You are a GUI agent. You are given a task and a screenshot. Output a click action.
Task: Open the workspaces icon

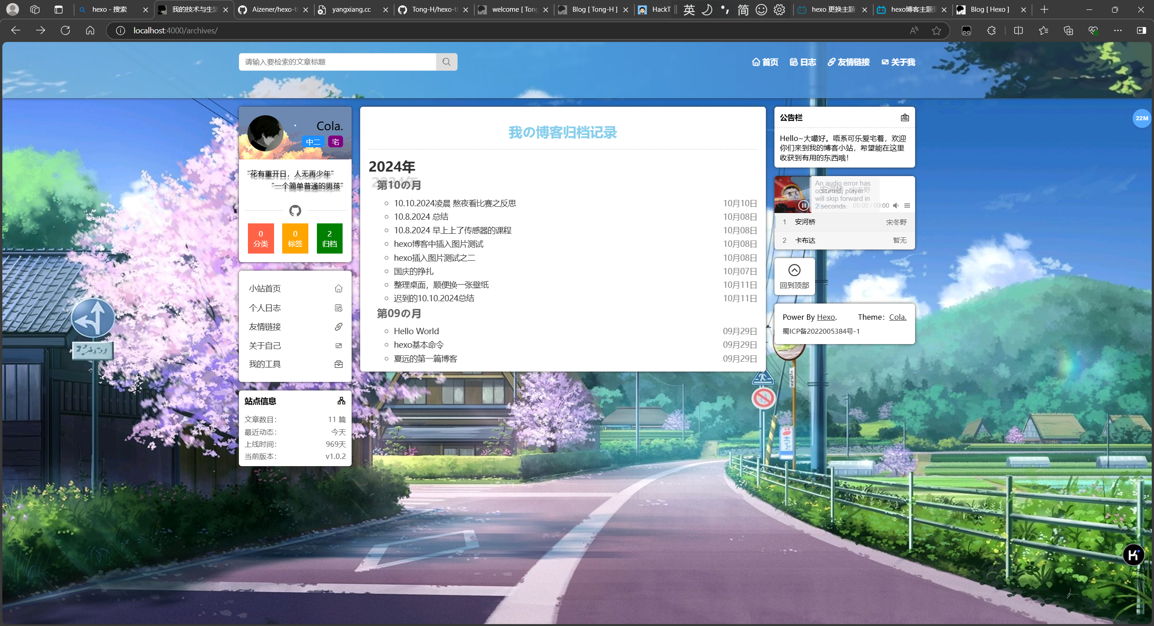(35, 9)
